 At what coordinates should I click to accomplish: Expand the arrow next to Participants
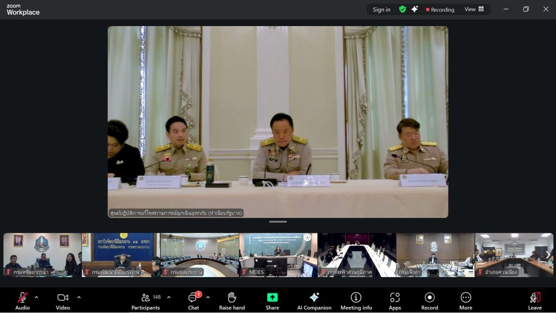[169, 297]
